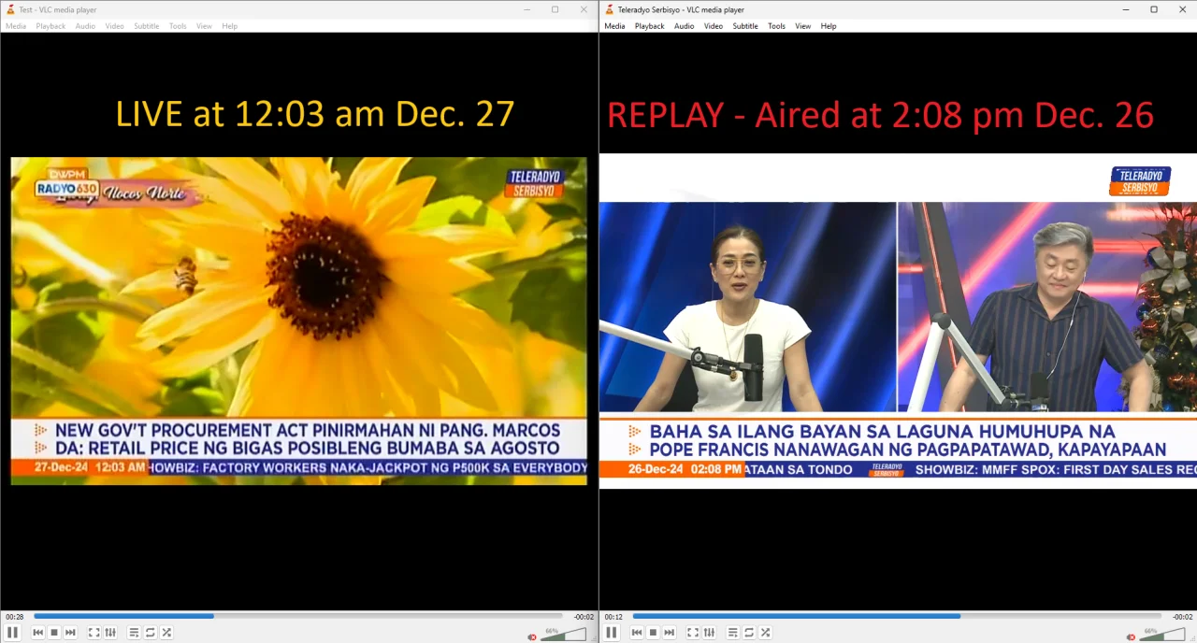The image size is (1197, 643).
Task: Open Media menu in Test VLC window
Action: (x=16, y=26)
